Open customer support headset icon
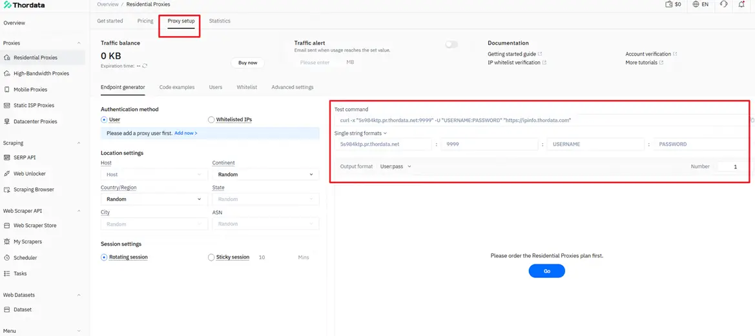Viewport: 755px width, 336px height. (723, 5)
